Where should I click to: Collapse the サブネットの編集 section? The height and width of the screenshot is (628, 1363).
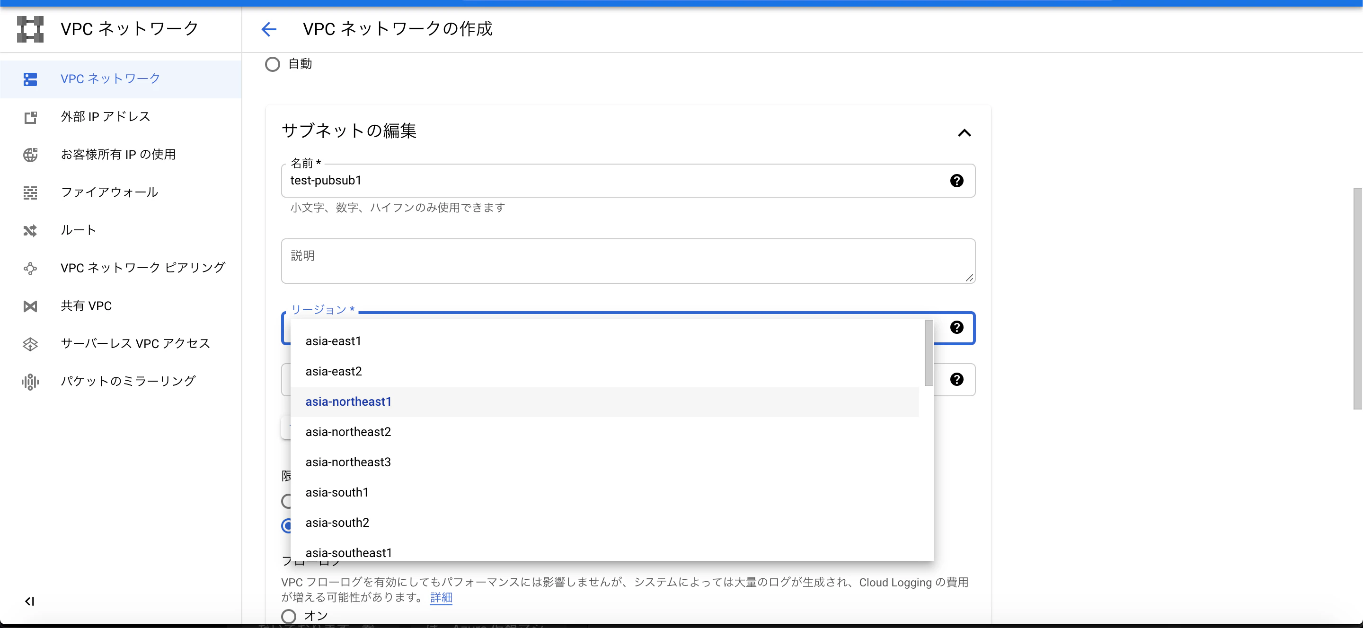(964, 133)
